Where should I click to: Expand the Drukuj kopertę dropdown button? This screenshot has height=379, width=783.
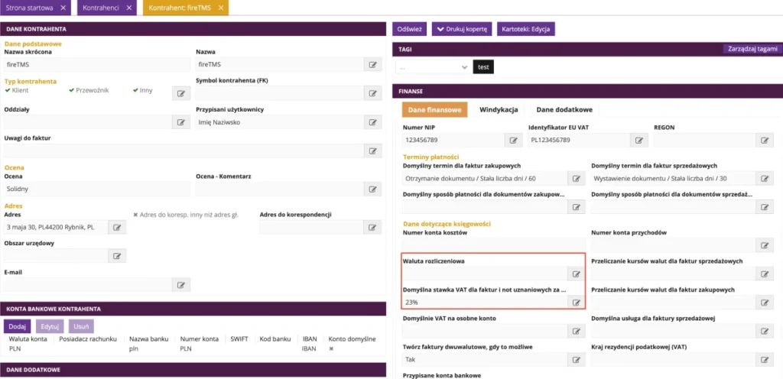point(462,29)
